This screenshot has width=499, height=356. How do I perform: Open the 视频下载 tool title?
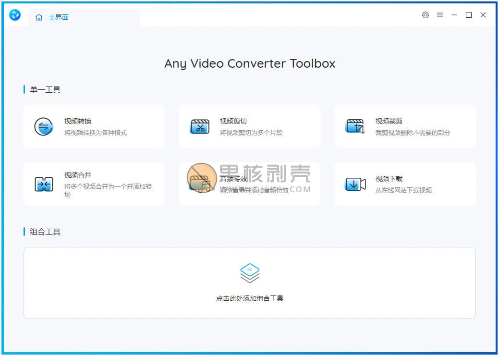coord(389,179)
